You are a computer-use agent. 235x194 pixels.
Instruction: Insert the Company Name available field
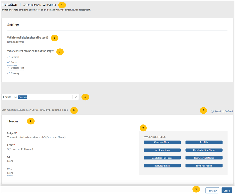pos(162,142)
